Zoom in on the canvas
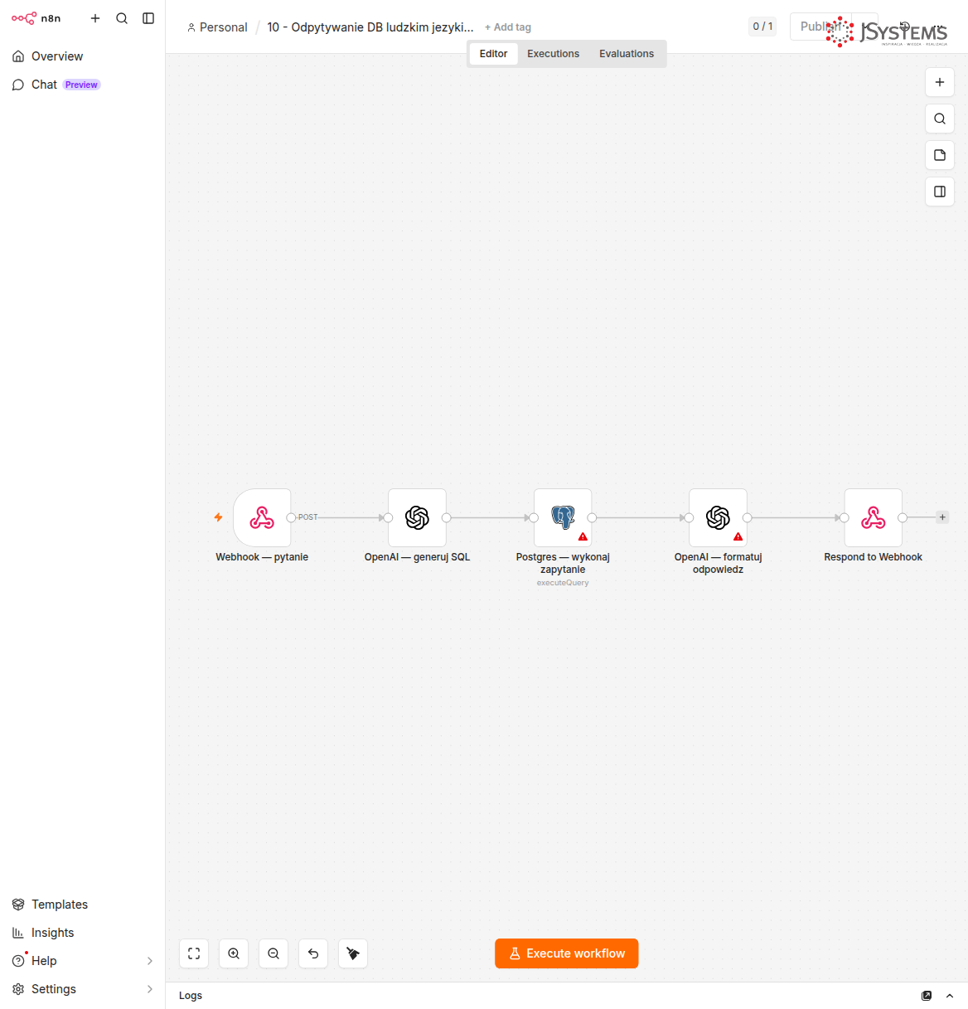Image resolution: width=968 pixels, height=1009 pixels. click(234, 953)
